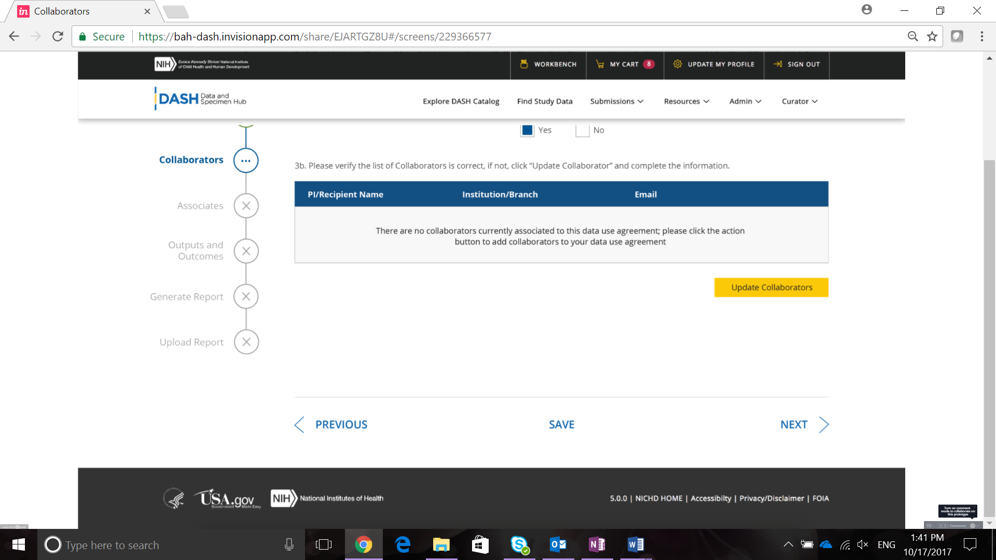996x560 pixels.
Task: Expand the Resources dropdown menu
Action: pos(686,102)
